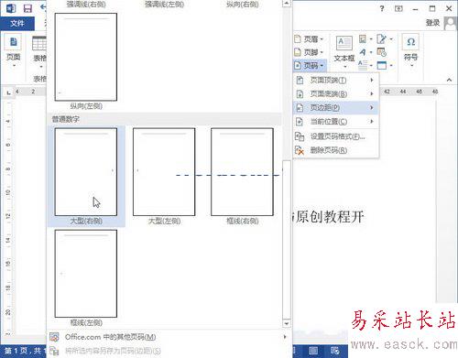This screenshot has width=458, height=358.
Task: Open 页面顶端(T) Top of Page submenu
Action: (x=336, y=80)
